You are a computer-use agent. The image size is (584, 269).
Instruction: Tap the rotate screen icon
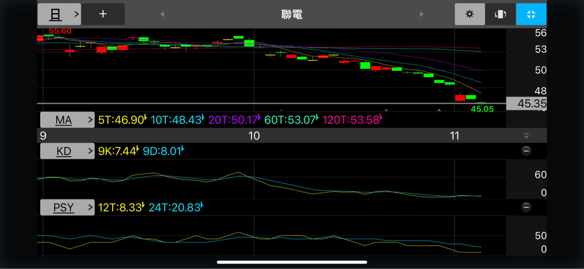coord(500,14)
